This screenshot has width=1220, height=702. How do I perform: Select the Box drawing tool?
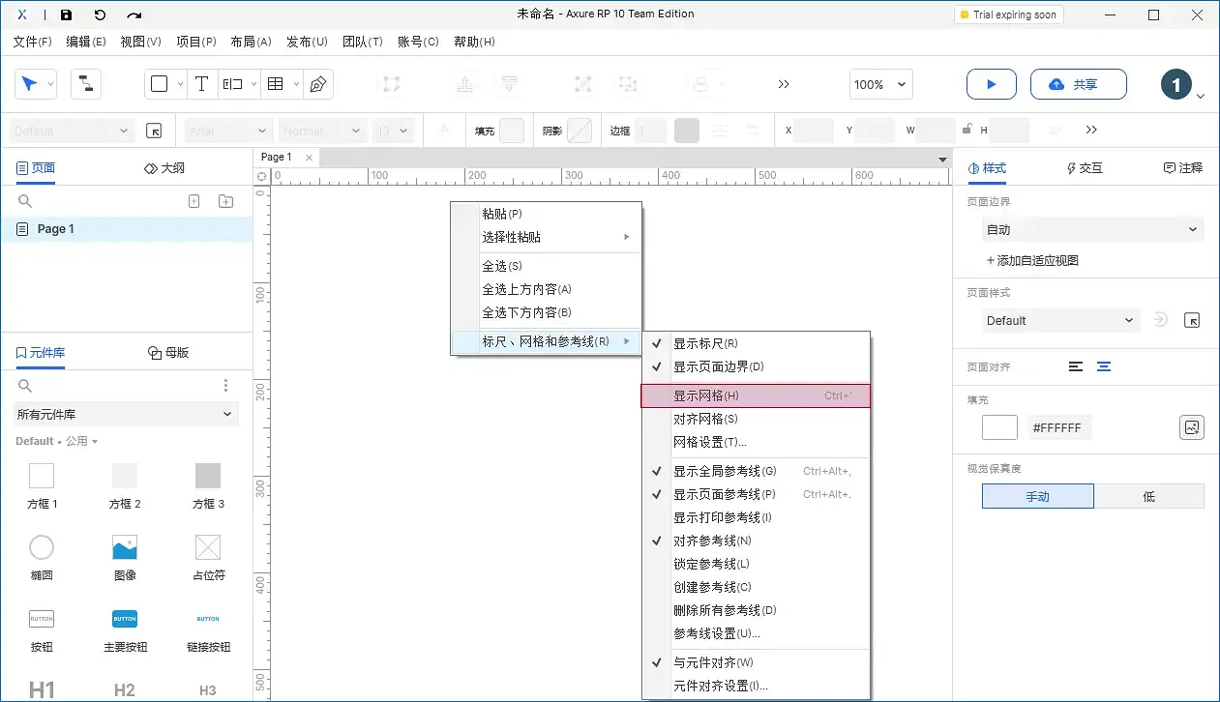coord(161,84)
